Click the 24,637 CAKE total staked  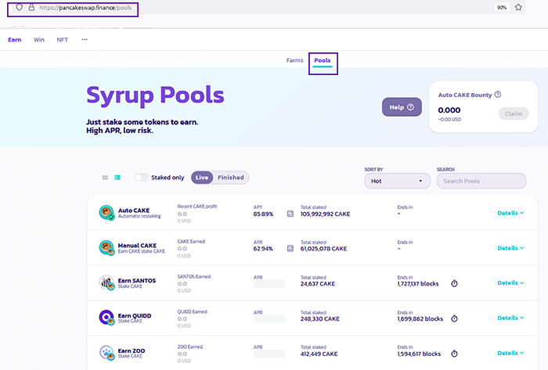[318, 284]
